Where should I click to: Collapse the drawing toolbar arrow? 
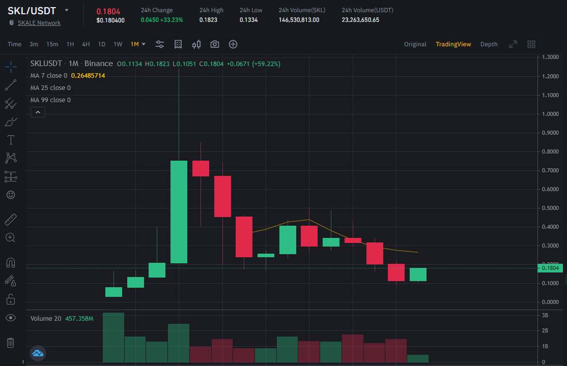point(23,361)
